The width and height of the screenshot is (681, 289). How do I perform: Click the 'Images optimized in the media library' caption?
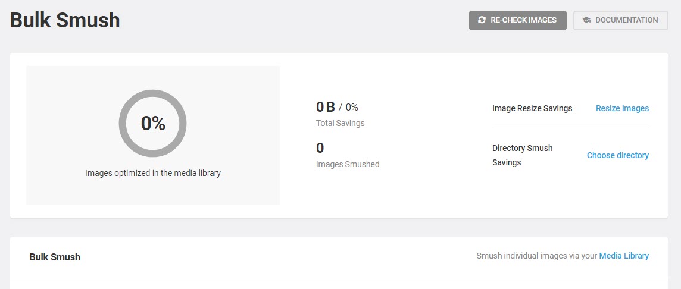point(153,174)
